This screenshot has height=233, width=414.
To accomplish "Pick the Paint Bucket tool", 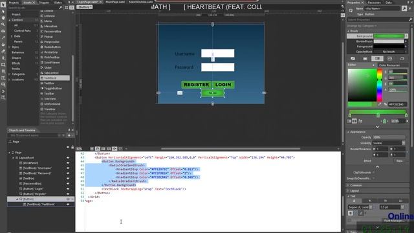I will (3, 45).
